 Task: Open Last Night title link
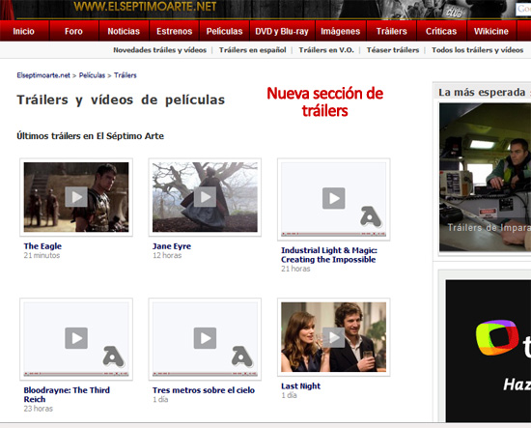coord(300,386)
